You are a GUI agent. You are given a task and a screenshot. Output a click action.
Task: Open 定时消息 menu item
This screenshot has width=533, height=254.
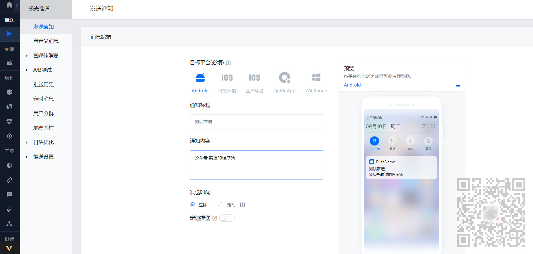pos(43,99)
